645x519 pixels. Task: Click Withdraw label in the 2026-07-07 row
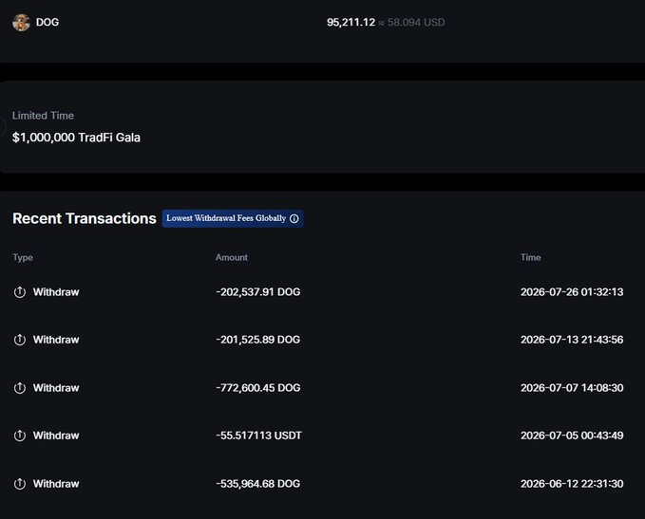click(56, 388)
